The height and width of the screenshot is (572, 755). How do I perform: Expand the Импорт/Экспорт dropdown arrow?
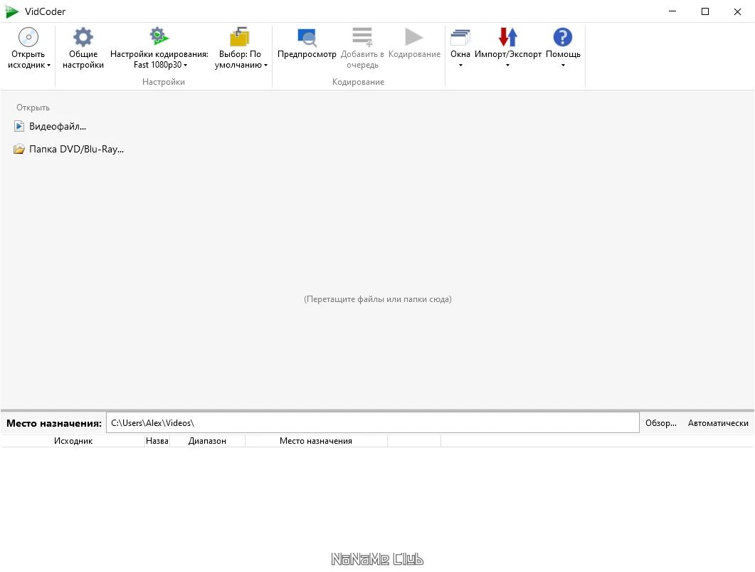point(507,66)
